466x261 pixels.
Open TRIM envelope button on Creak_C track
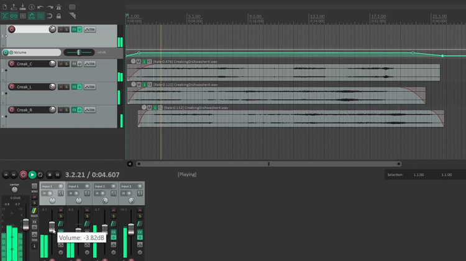pos(90,64)
